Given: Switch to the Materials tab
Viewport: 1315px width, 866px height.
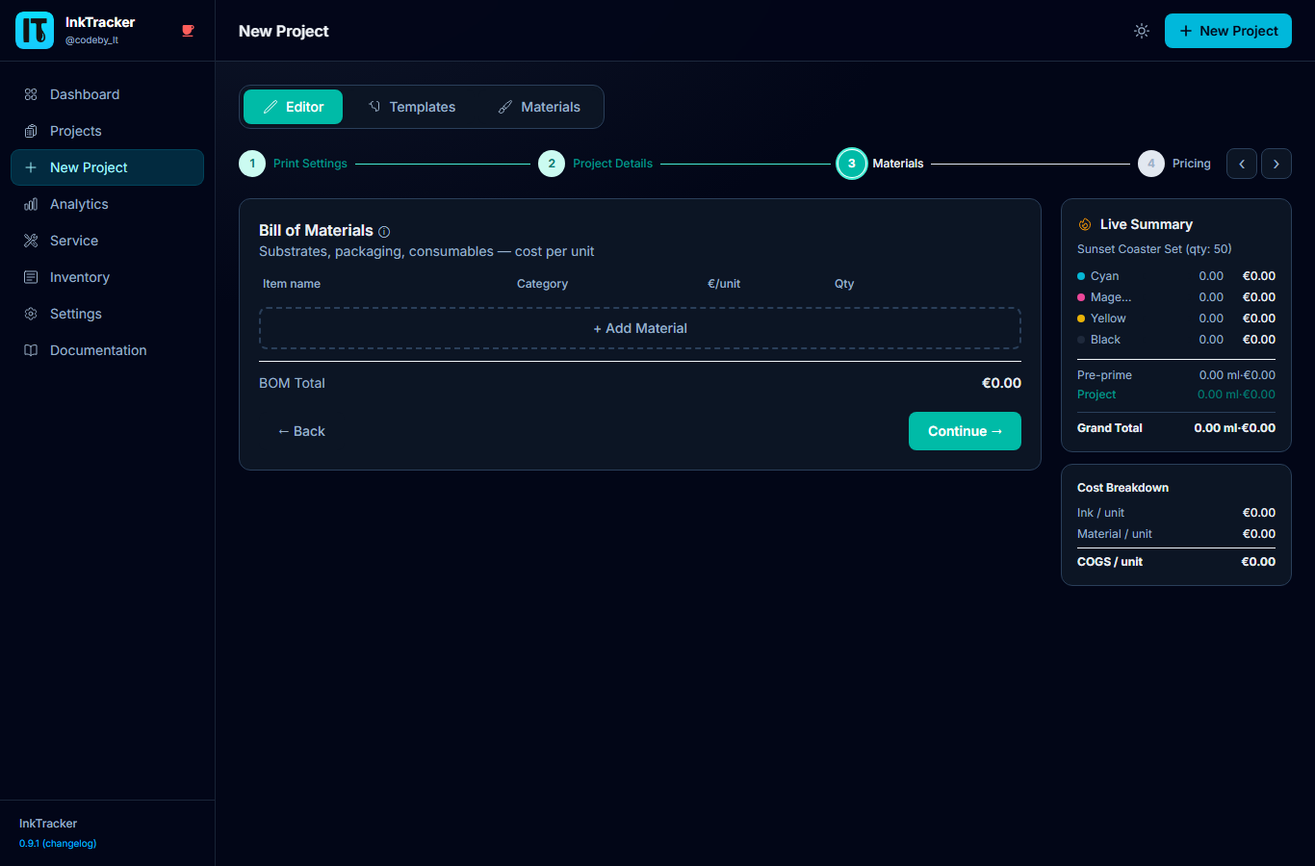Looking at the screenshot, I should pyautogui.click(x=539, y=107).
